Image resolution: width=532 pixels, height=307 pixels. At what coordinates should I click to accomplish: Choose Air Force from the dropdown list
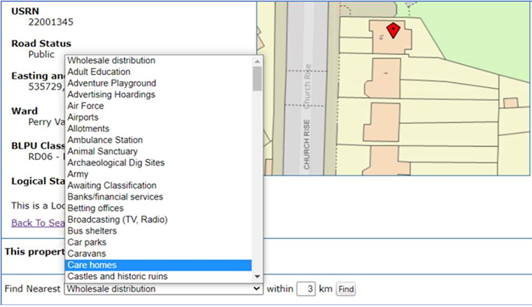158,106
